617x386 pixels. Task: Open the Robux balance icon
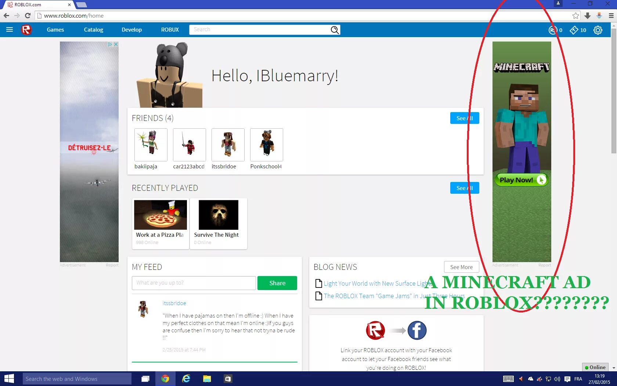553,30
